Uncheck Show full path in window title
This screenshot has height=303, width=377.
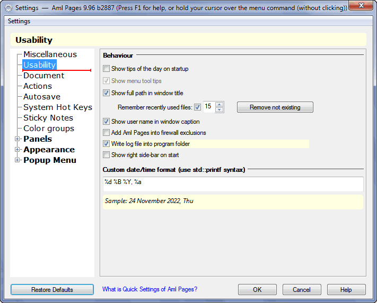pyautogui.click(x=106, y=93)
